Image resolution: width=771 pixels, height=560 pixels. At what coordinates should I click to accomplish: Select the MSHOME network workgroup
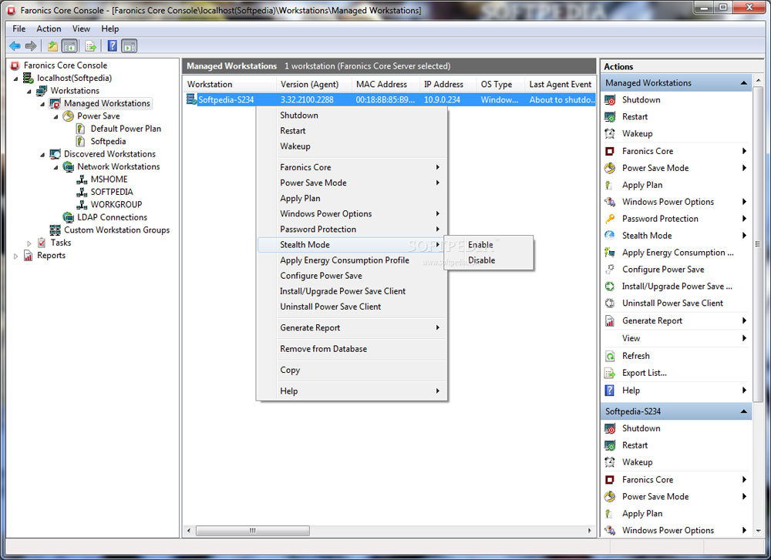pyautogui.click(x=109, y=179)
